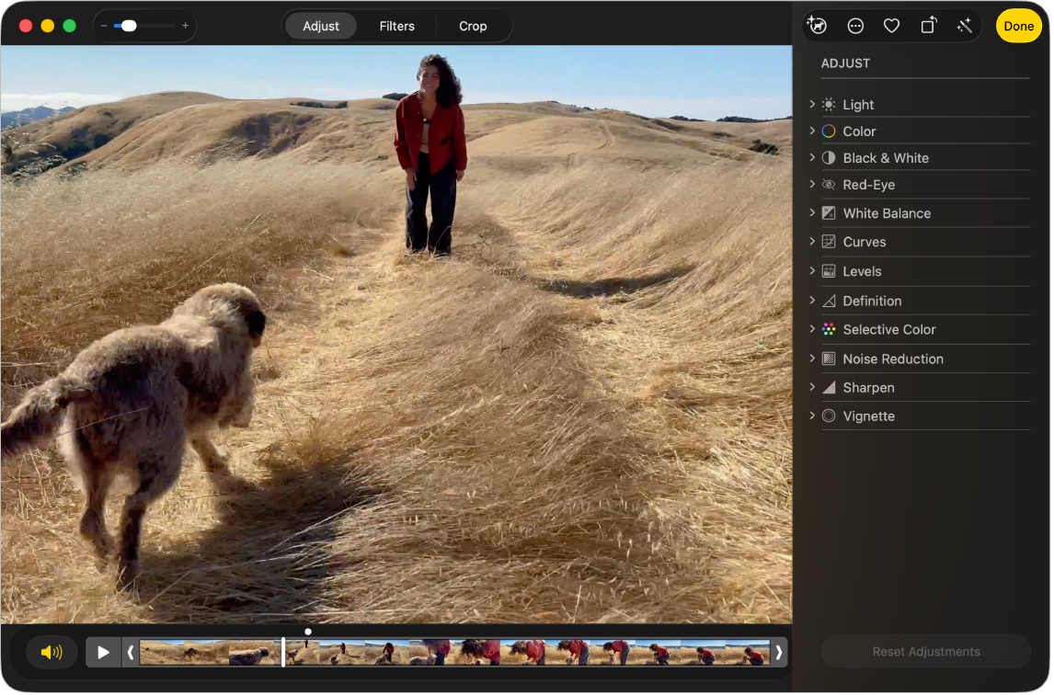Expand the Vignette adjustment section
Screen dimensions: 1054x695
click(x=813, y=416)
